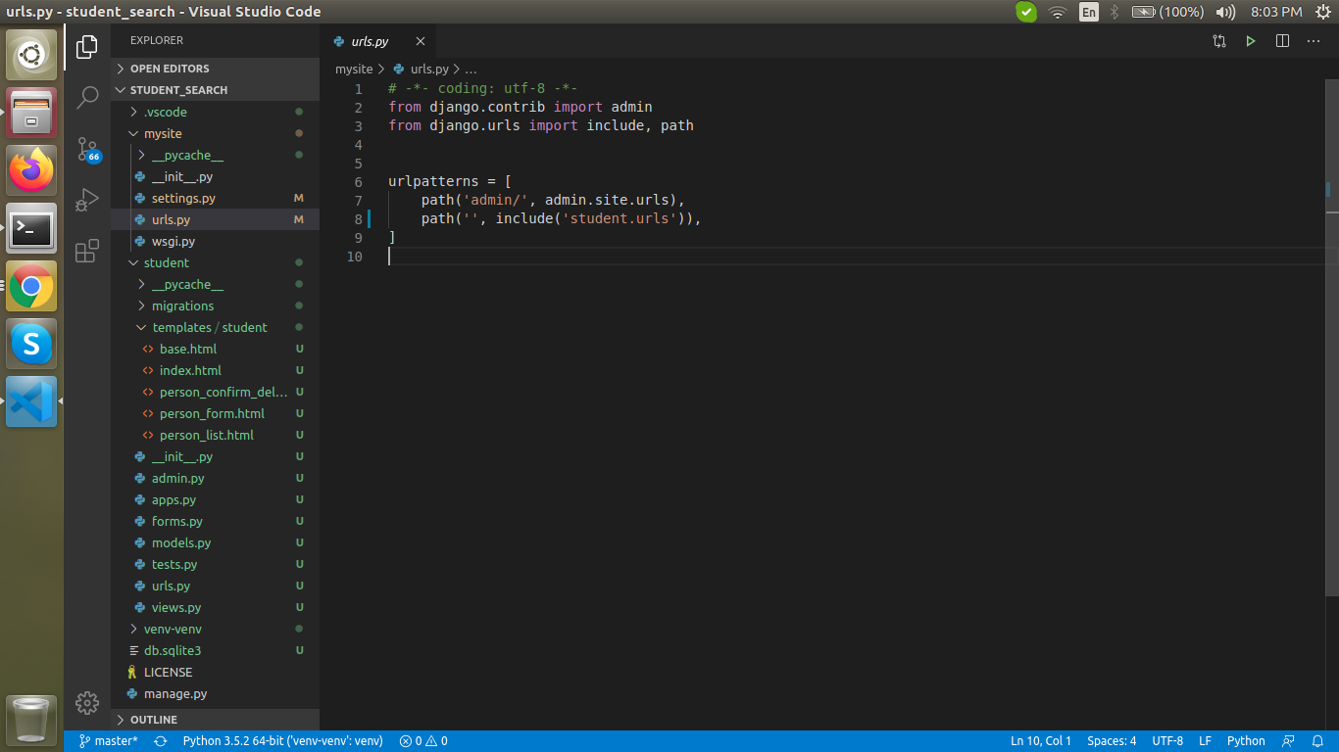Open the clock showing 8:03 PM
The height and width of the screenshot is (752, 1339).
point(1276,12)
